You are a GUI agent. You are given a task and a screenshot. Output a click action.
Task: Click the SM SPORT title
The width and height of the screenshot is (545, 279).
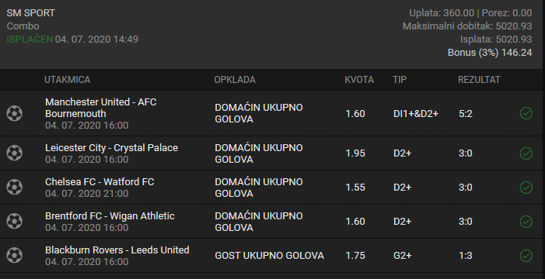(x=30, y=13)
